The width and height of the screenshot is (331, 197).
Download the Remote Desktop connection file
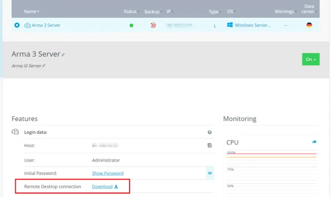pyautogui.click(x=102, y=186)
